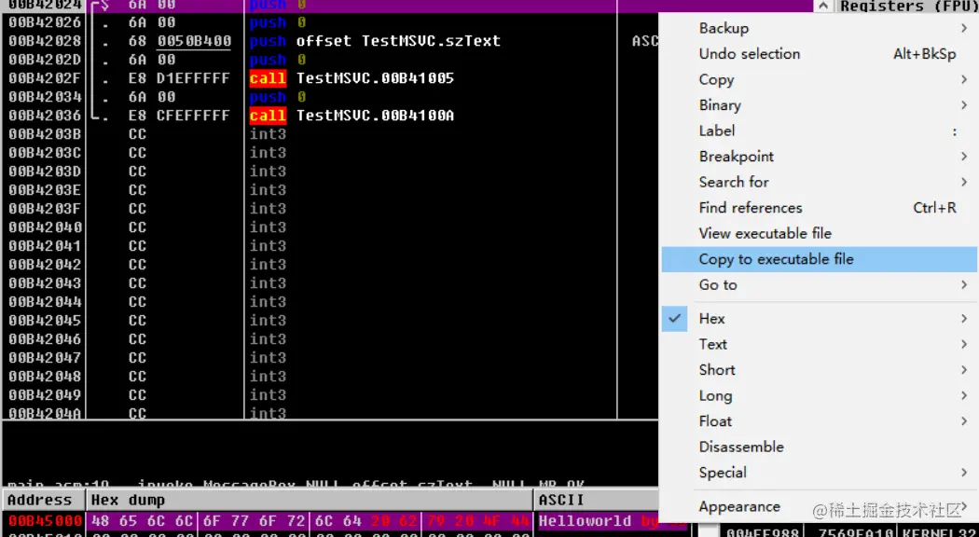Expand Go to submenu arrow
This screenshot has width=979, height=537.
pos(964,284)
